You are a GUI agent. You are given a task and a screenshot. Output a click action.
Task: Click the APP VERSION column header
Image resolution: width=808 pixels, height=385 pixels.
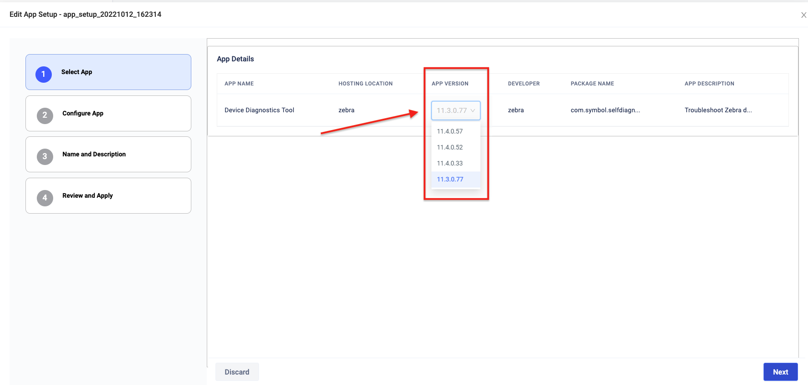[x=449, y=84]
